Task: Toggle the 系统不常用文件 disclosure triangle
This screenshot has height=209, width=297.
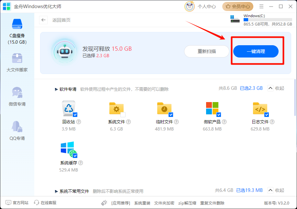Action: click(x=56, y=192)
